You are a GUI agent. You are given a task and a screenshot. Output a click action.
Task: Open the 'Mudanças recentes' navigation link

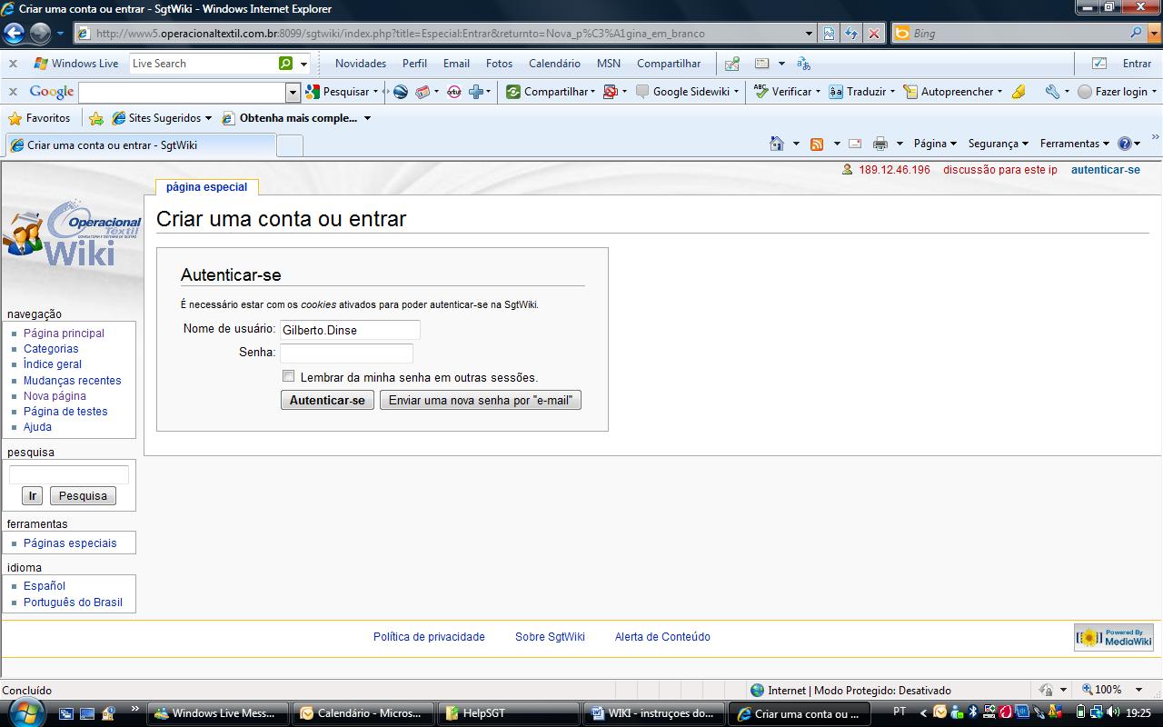(x=72, y=381)
